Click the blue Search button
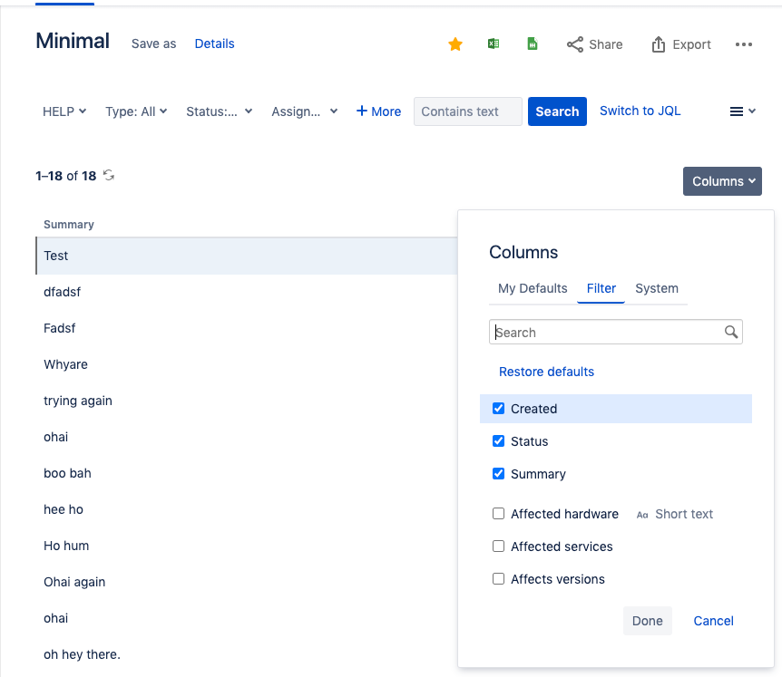The image size is (782, 677). point(557,111)
